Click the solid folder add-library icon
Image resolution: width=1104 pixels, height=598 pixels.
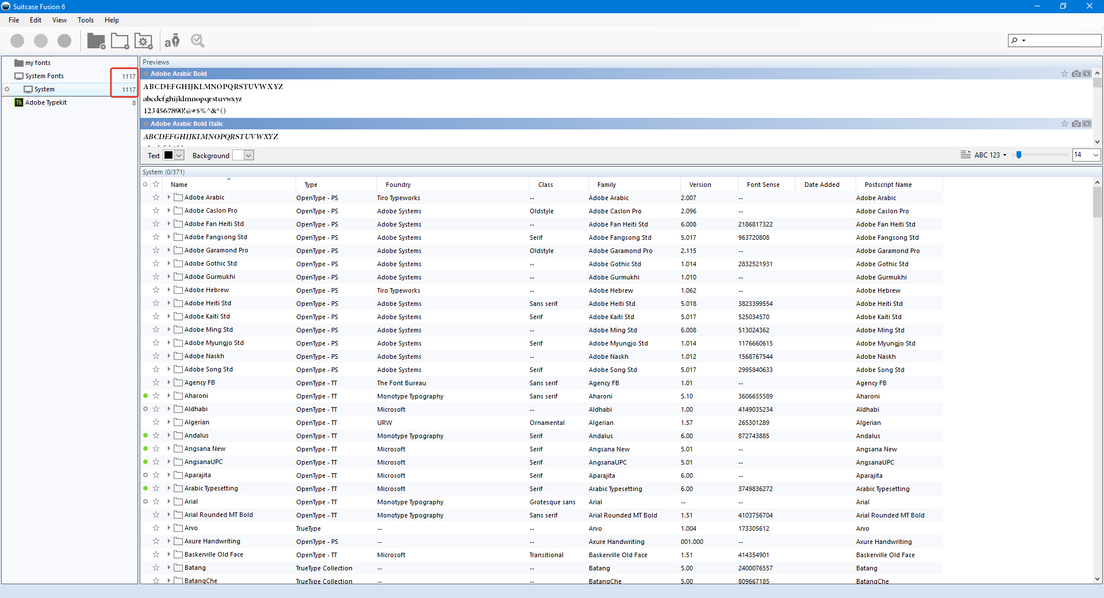pyautogui.click(x=96, y=41)
